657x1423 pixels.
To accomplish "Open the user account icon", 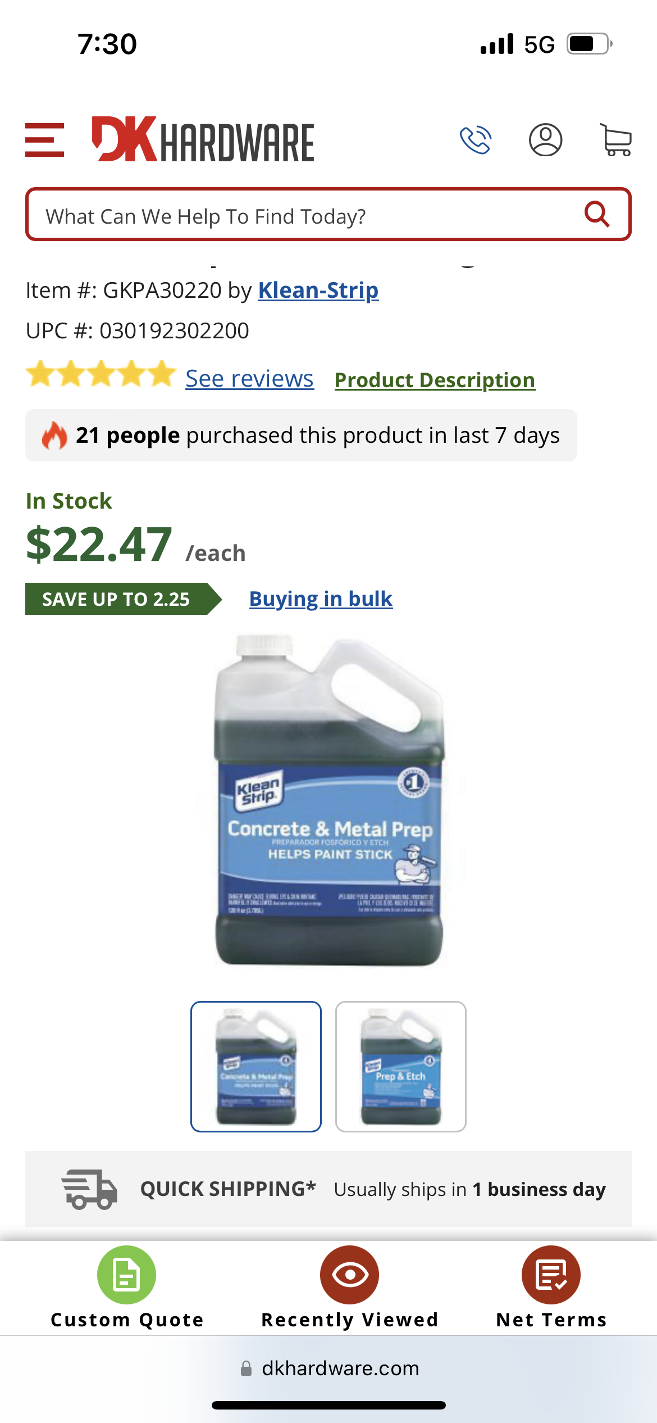I will (x=545, y=140).
